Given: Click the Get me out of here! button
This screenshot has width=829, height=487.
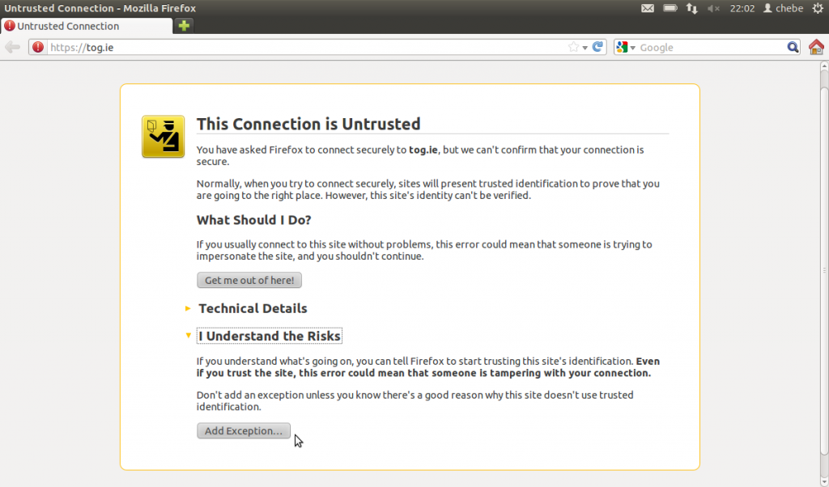Looking at the screenshot, I should click(x=249, y=280).
